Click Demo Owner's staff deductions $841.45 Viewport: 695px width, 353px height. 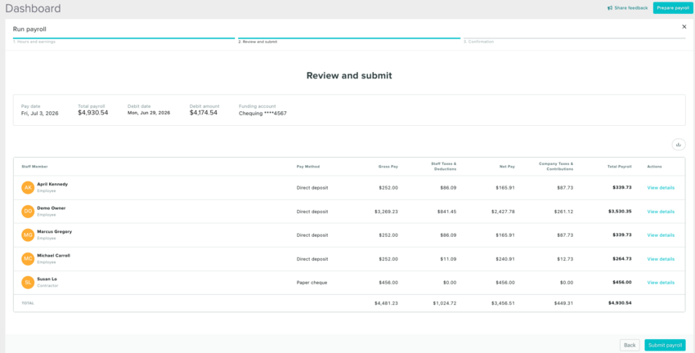click(446, 212)
